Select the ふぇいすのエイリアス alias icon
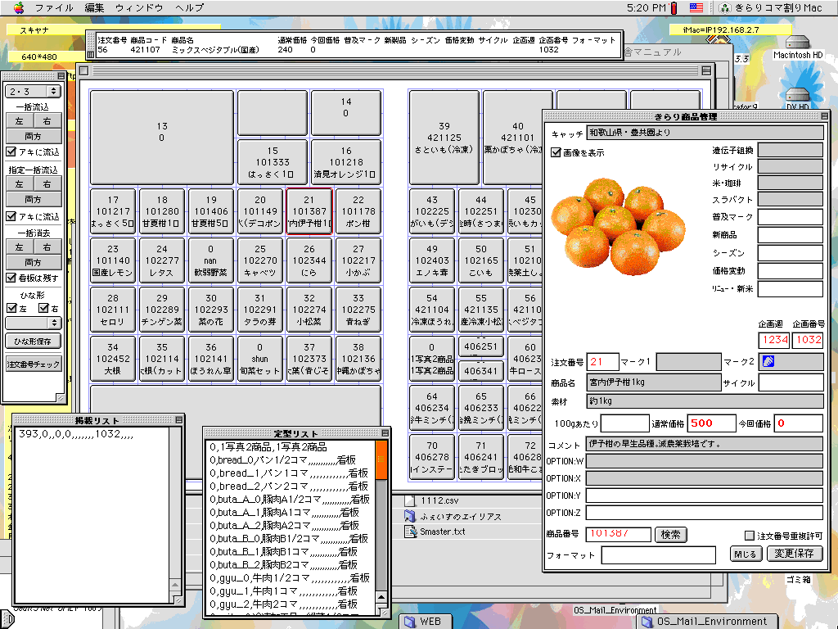 (x=410, y=516)
